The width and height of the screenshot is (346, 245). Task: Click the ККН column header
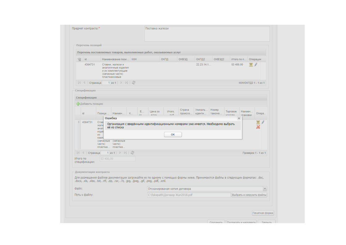tap(145, 59)
